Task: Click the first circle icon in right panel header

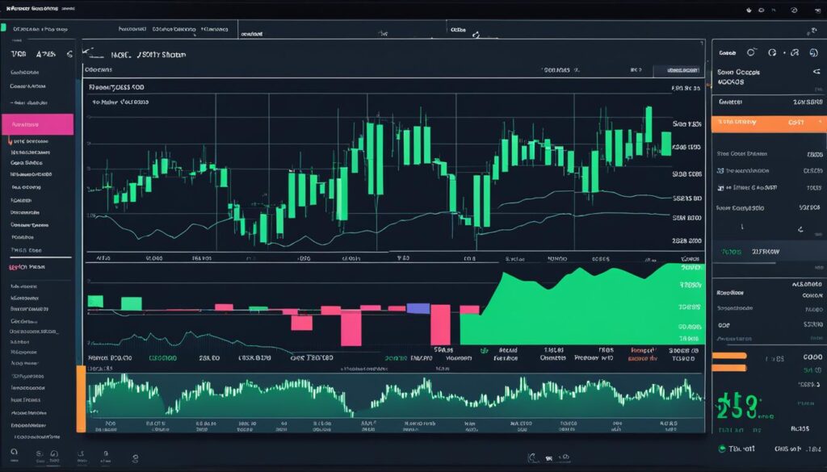Action: tap(751, 52)
